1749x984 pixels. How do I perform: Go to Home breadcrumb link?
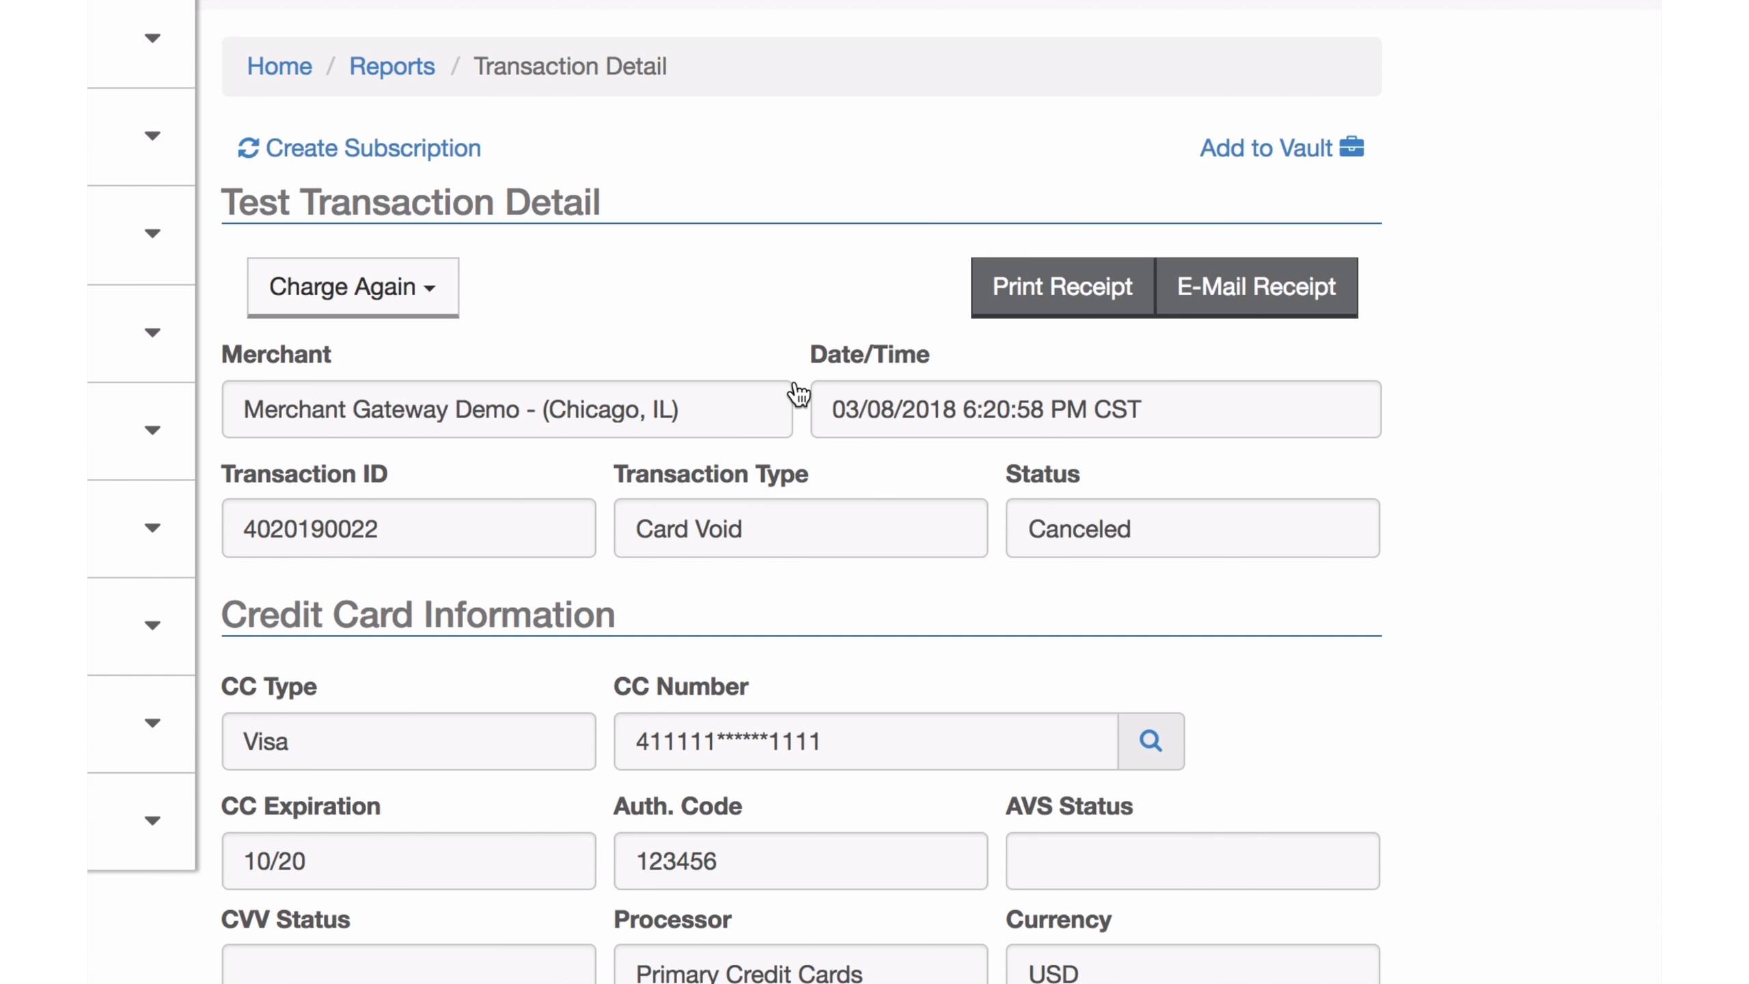(279, 66)
